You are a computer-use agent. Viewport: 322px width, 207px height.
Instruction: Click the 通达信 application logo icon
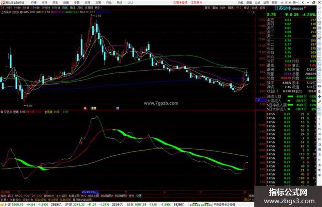point(2,3)
